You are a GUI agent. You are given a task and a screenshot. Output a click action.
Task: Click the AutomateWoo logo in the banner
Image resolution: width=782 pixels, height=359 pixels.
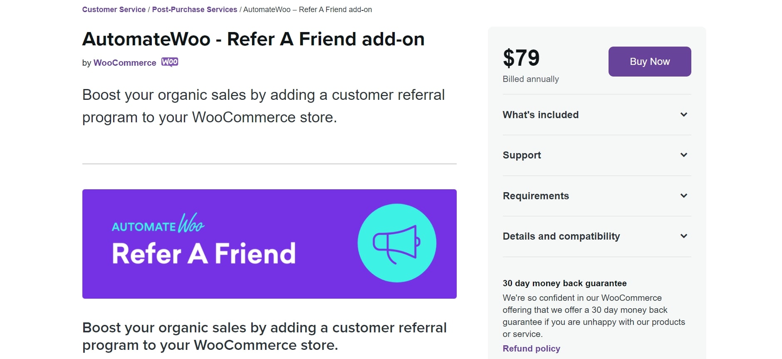[158, 223]
